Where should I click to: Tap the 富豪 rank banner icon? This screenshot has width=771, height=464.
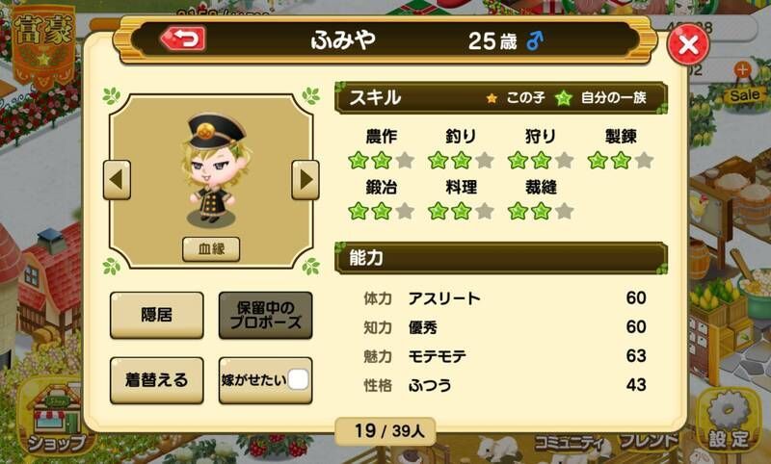(x=43, y=46)
